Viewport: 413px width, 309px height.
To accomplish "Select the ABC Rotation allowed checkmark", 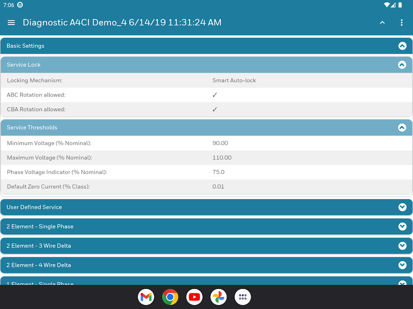I will 215,95.
